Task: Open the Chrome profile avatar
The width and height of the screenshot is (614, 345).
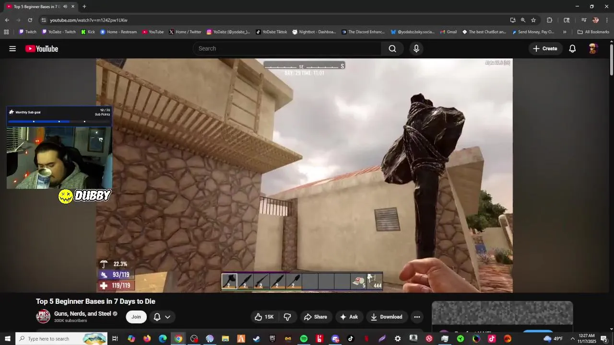Action: [595, 20]
